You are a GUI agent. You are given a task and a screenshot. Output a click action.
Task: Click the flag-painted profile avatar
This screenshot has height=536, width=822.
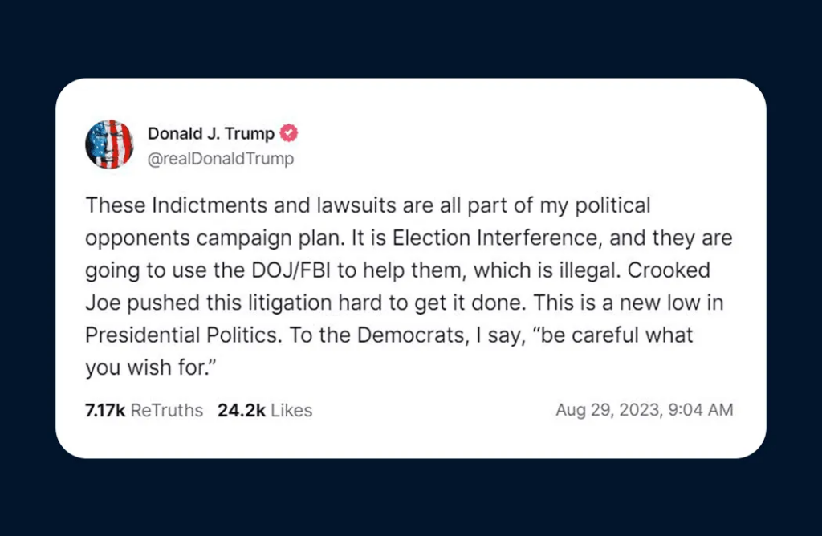[108, 144]
